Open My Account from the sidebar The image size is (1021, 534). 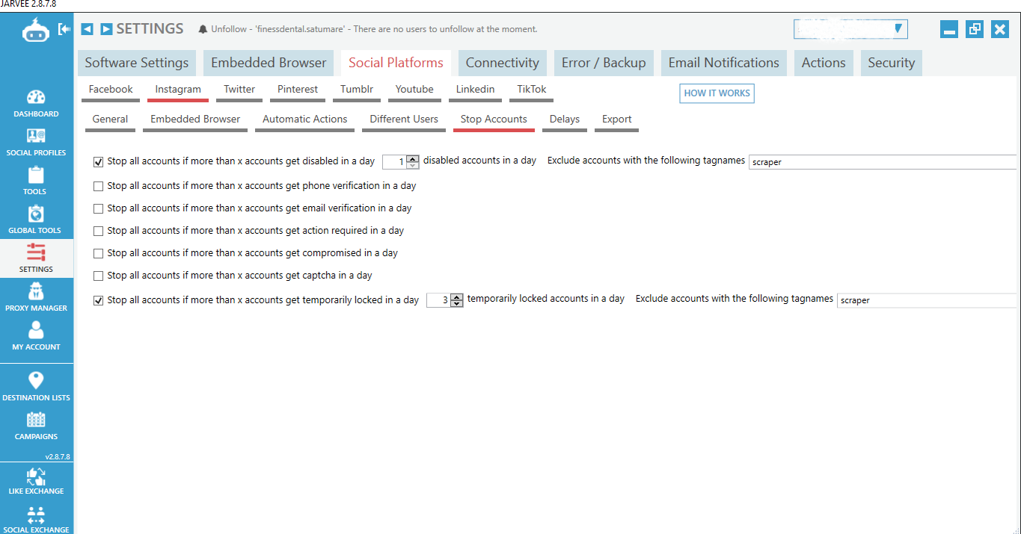[x=36, y=336]
